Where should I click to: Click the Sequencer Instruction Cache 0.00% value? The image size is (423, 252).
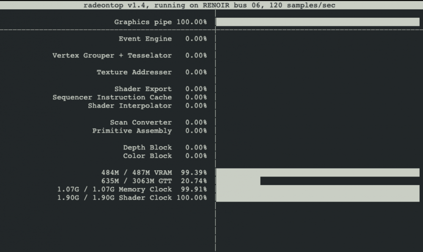pos(196,97)
